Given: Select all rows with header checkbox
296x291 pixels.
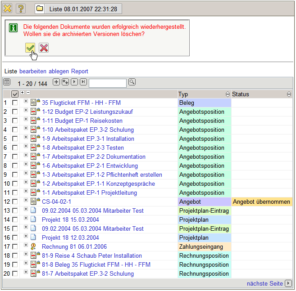Looking at the screenshot, I should click(x=15, y=94).
